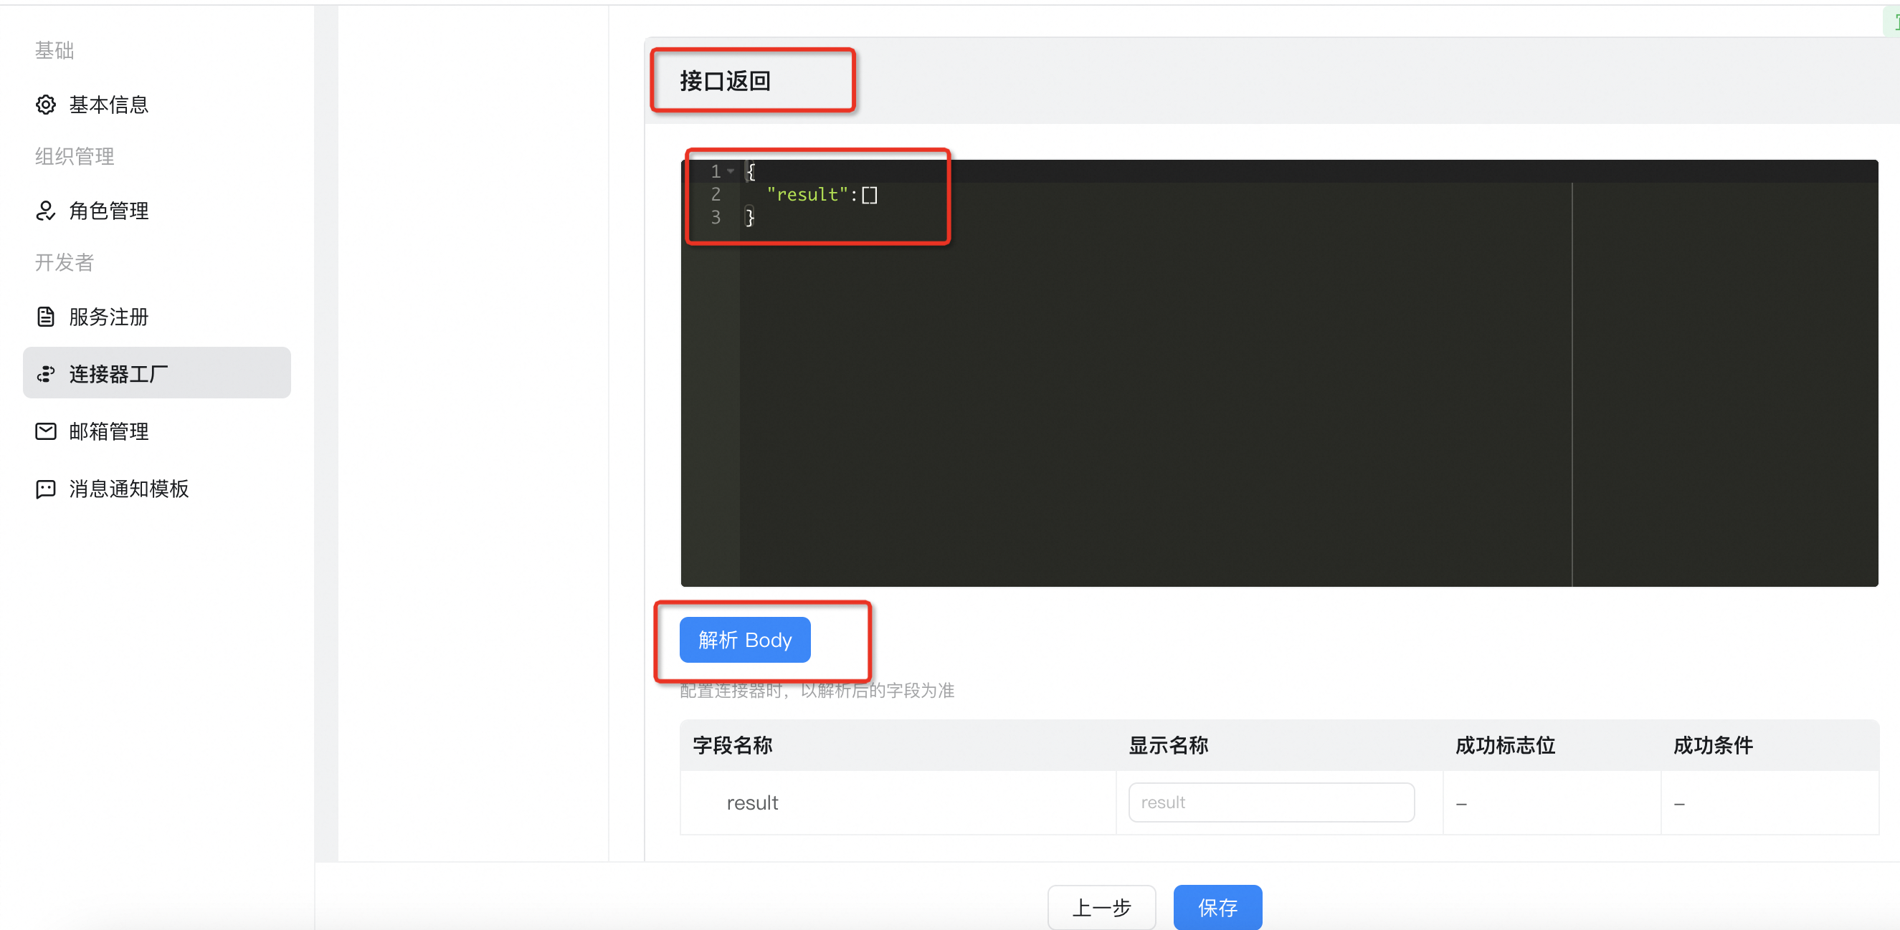Click the document icon beside 服务注册
The width and height of the screenshot is (1900, 930).
click(x=46, y=317)
